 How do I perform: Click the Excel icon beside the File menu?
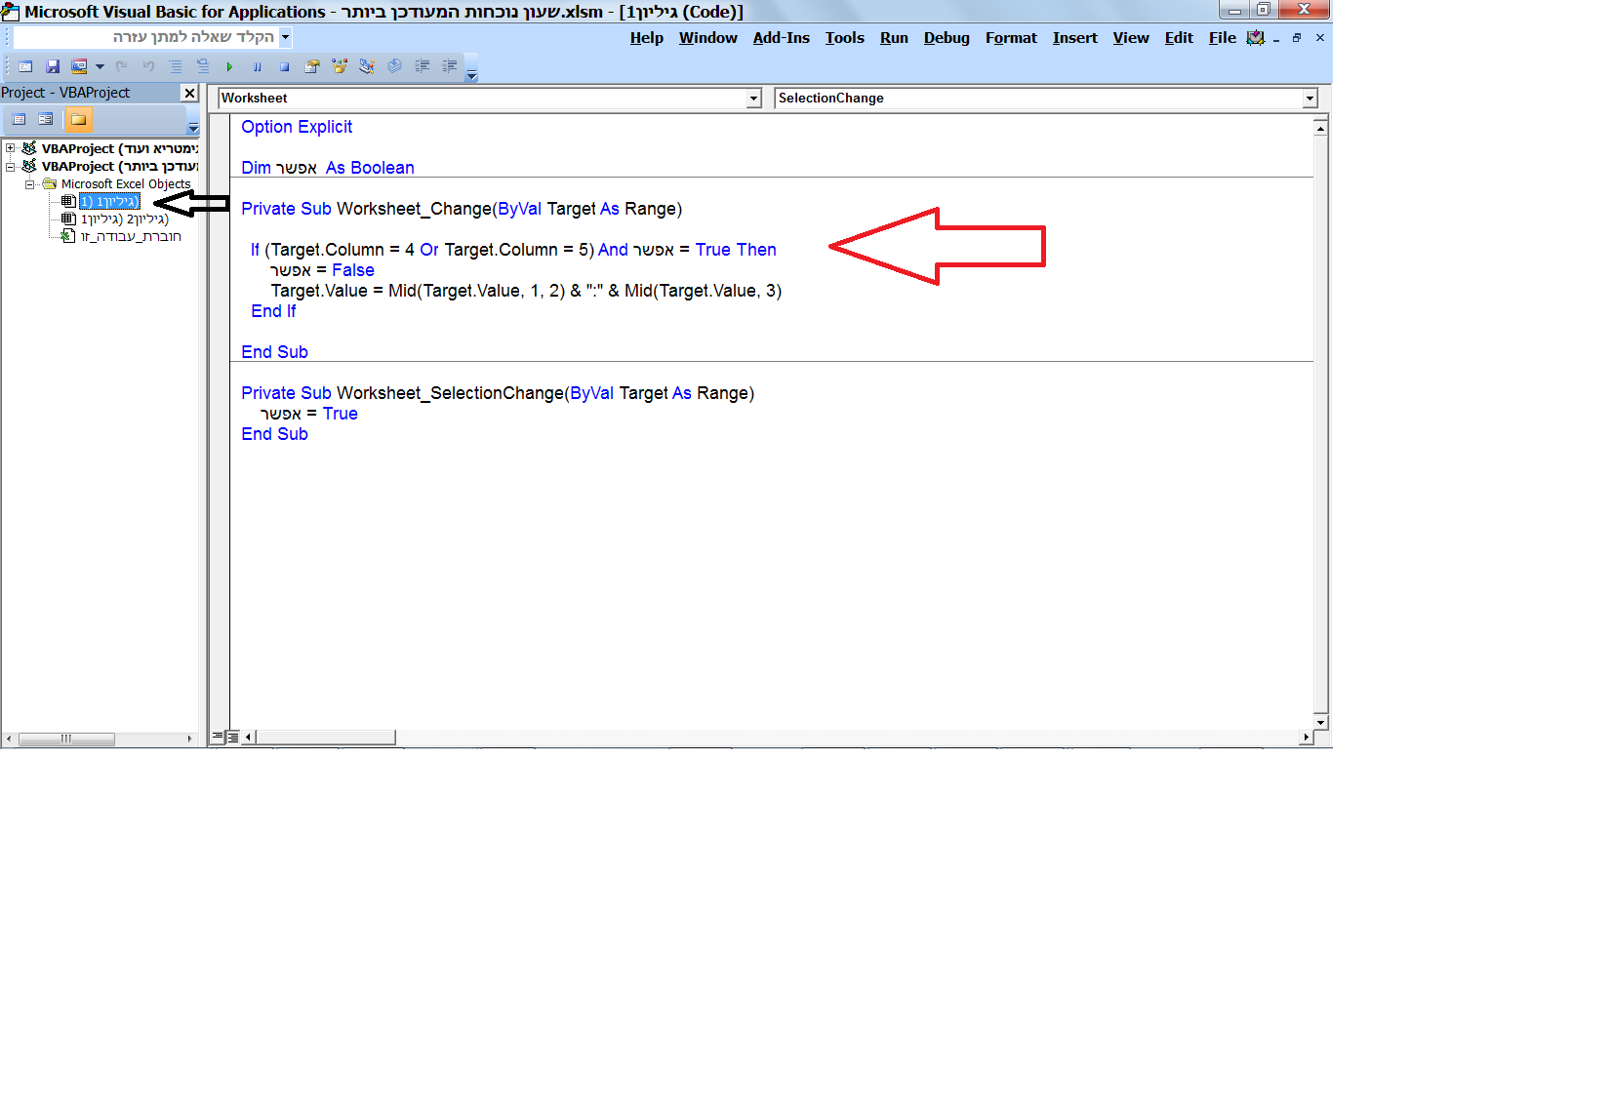[x=1256, y=38]
